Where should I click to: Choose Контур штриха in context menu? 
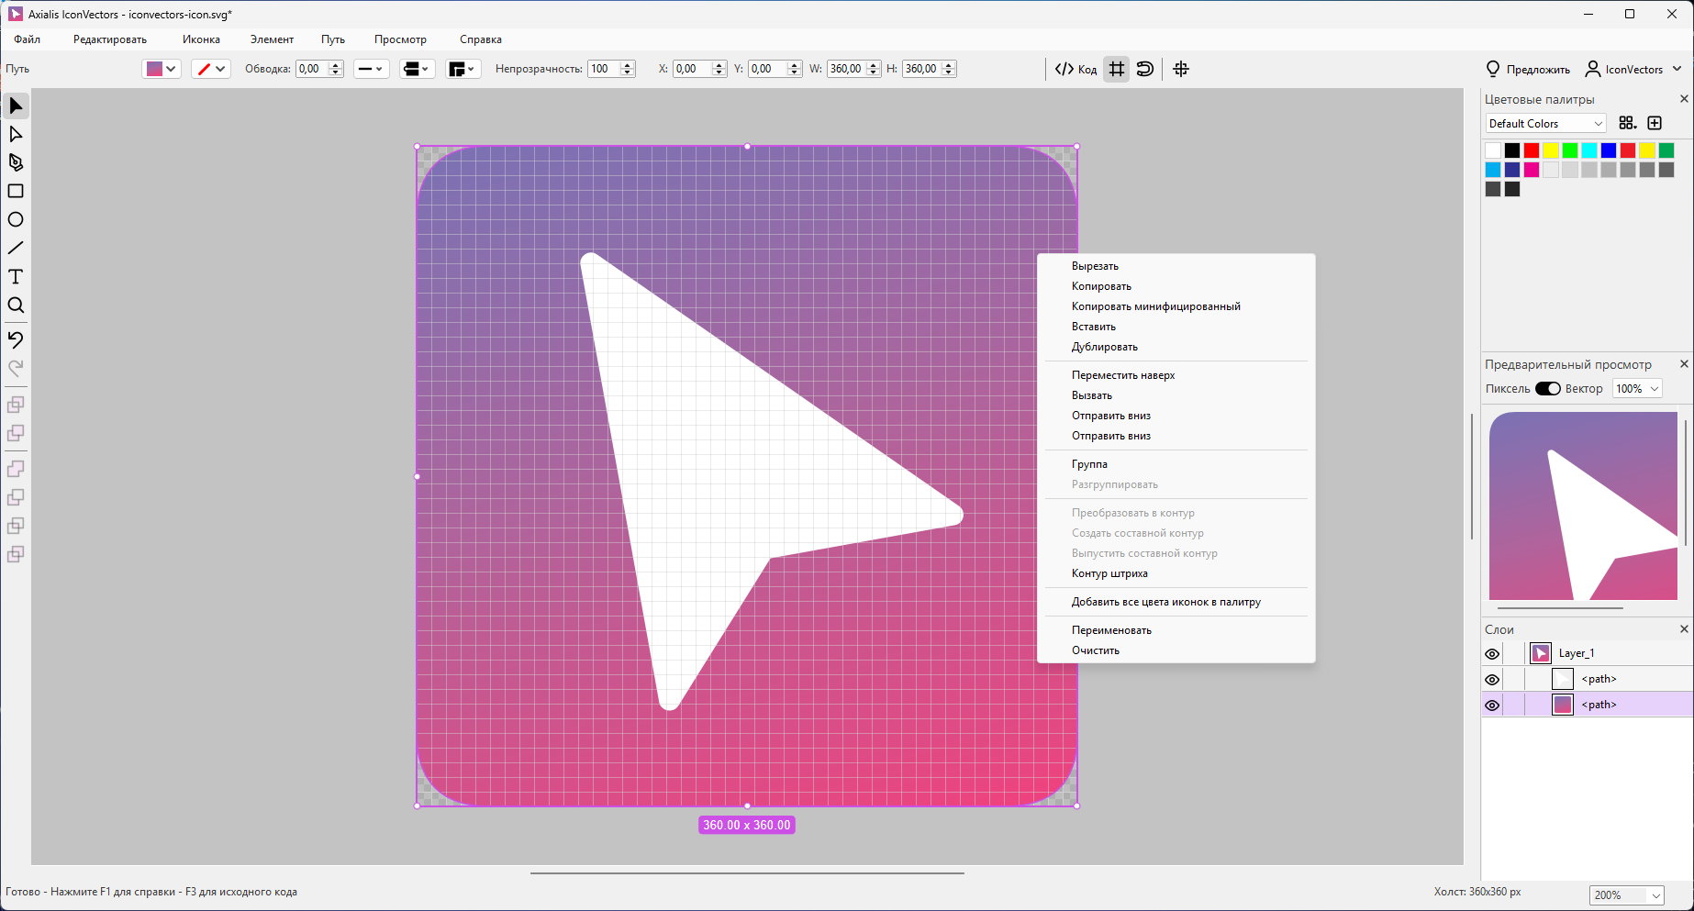(x=1176, y=573)
